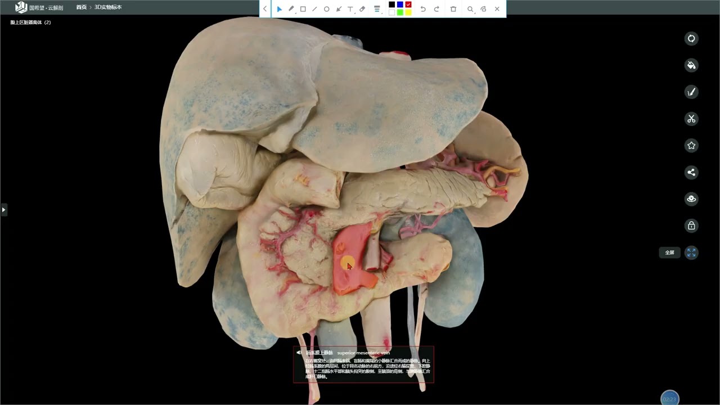This screenshot has width=720, height=405.
Task: Activate the circle shape tool
Action: (326, 9)
